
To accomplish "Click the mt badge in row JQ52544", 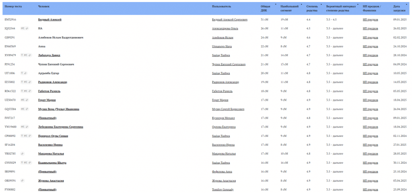I will (23, 28).
